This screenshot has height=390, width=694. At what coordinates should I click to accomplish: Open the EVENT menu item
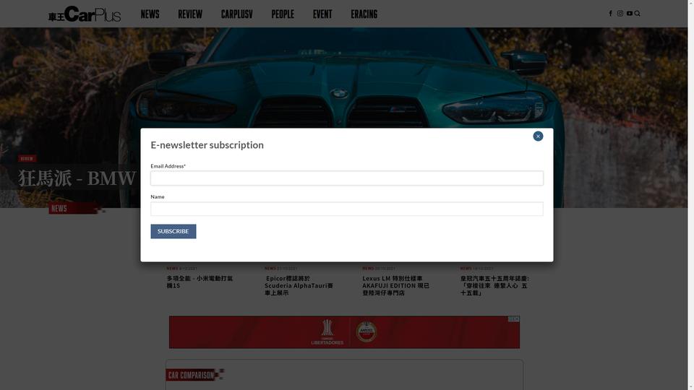click(x=322, y=14)
